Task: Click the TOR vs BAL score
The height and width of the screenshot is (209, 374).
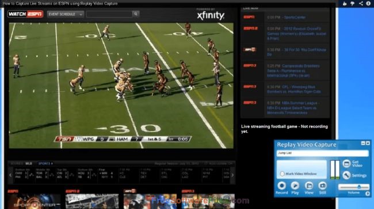Action: point(42,175)
